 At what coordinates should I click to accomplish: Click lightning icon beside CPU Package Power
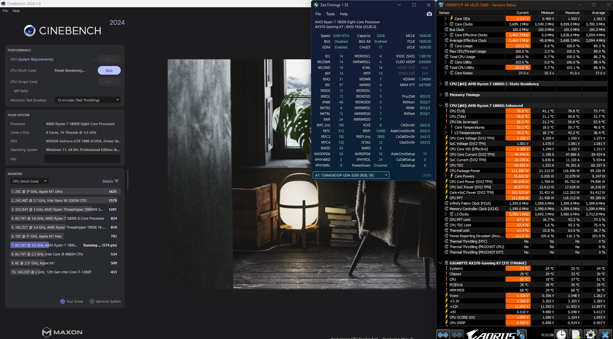coord(446,171)
